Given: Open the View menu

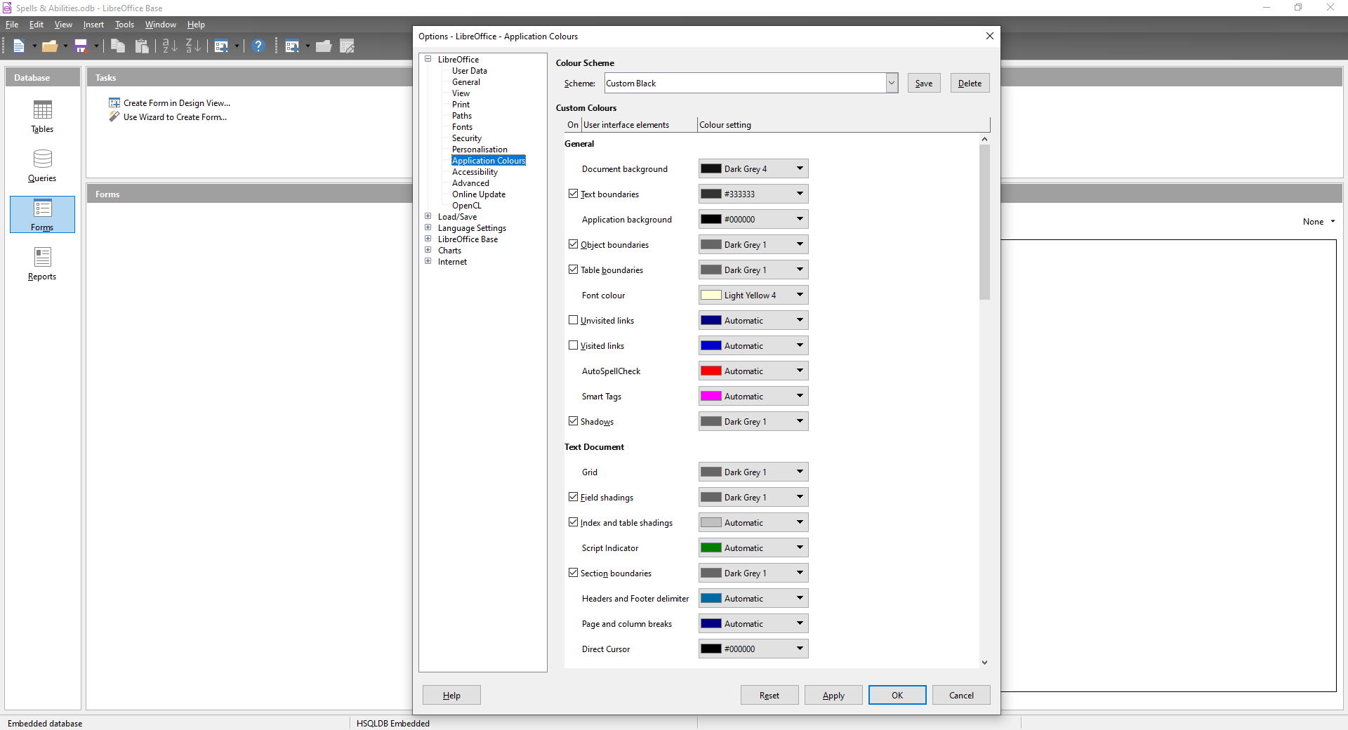Looking at the screenshot, I should (x=63, y=25).
